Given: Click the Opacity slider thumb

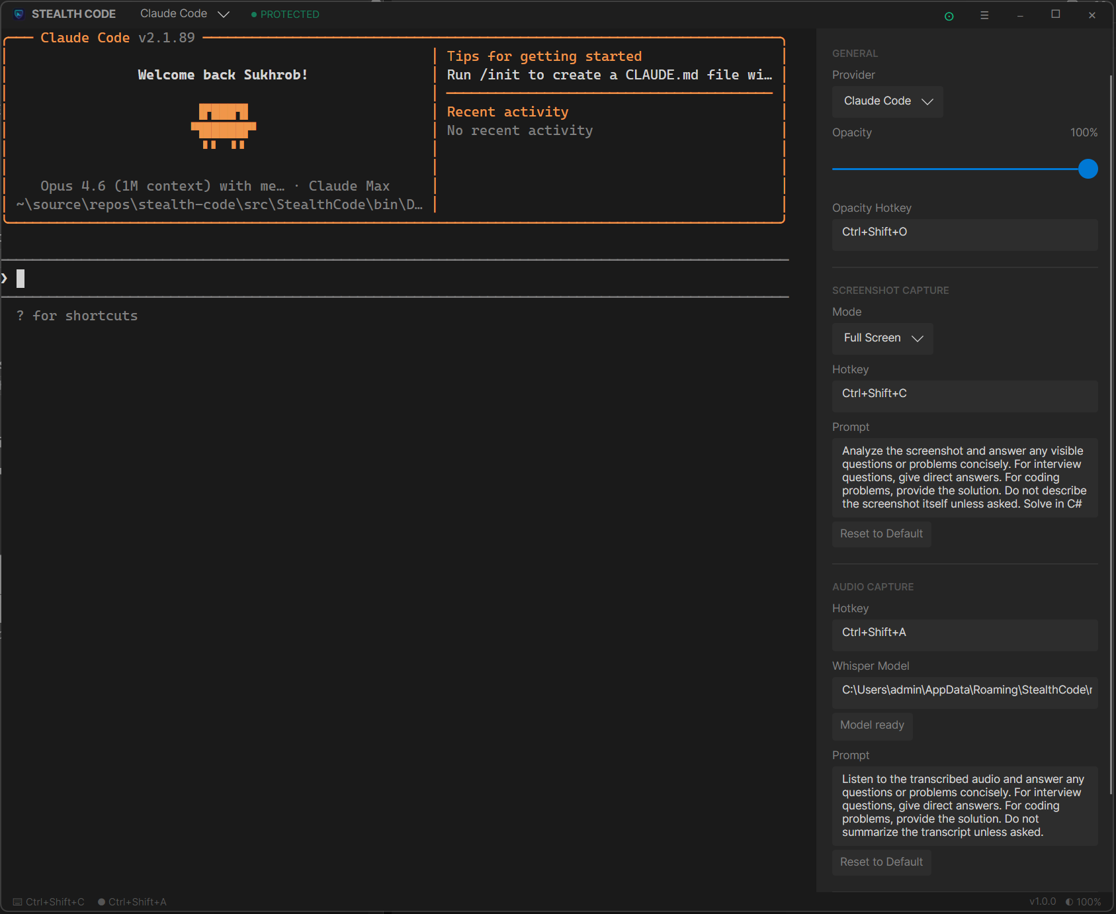Looking at the screenshot, I should coord(1088,169).
